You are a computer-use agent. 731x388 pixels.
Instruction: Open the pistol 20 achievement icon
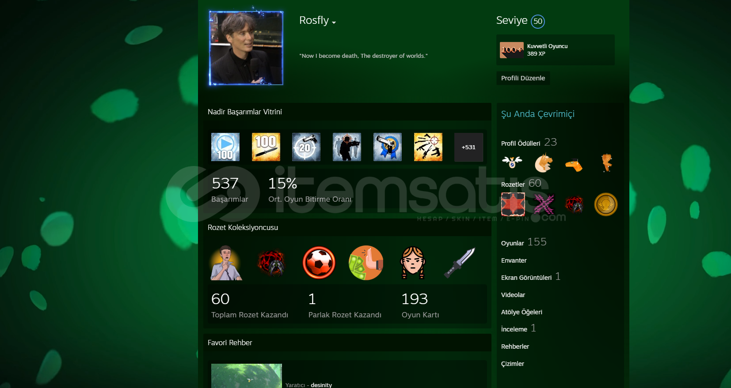point(306,147)
